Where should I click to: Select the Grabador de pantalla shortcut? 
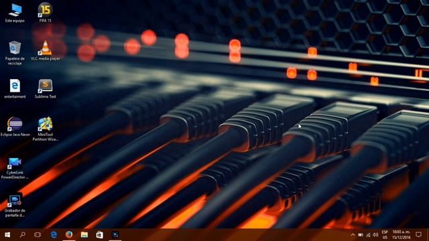tap(15, 206)
